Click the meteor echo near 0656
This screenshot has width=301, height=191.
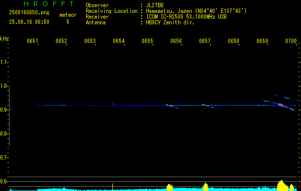(169, 106)
